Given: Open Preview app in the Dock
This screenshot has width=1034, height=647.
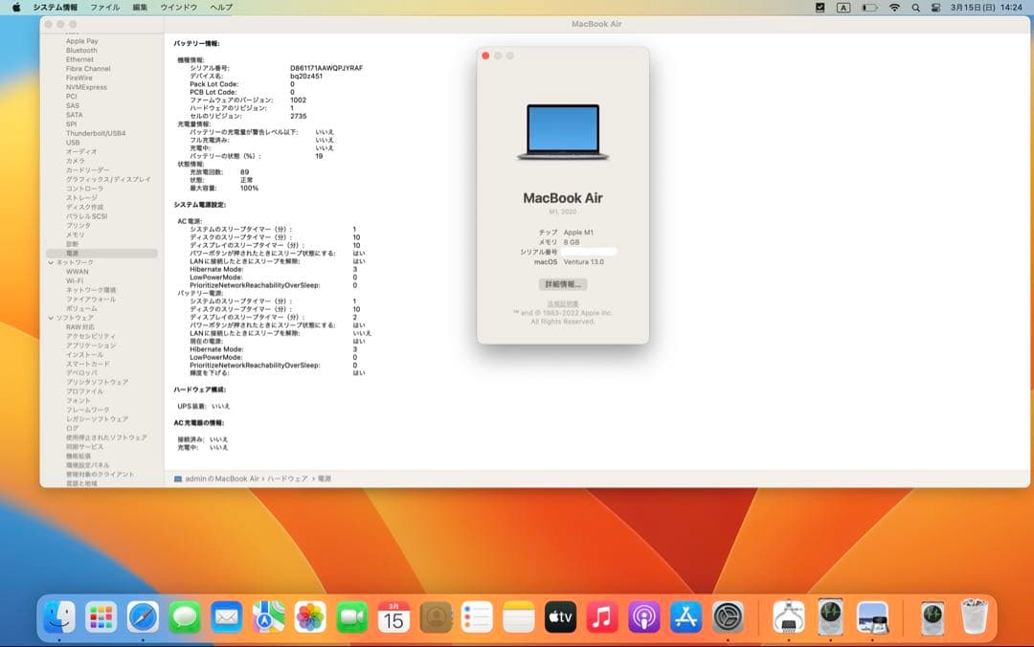Looking at the screenshot, I should tap(872, 618).
